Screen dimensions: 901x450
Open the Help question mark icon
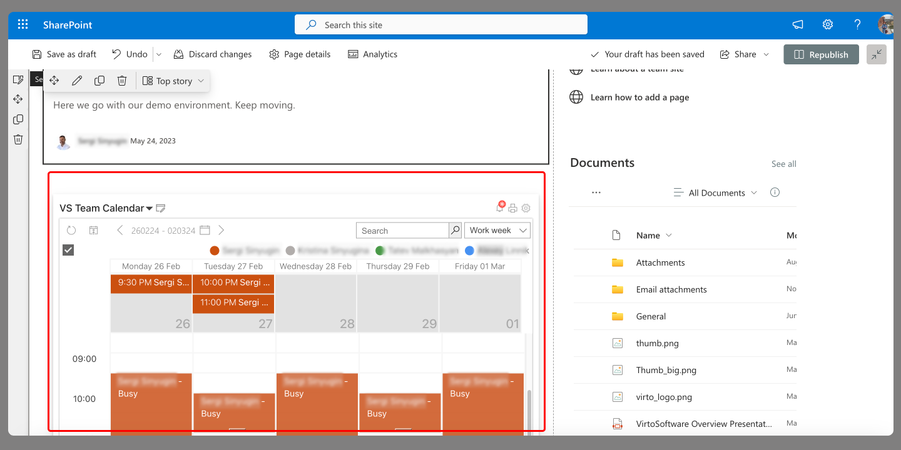pos(858,24)
